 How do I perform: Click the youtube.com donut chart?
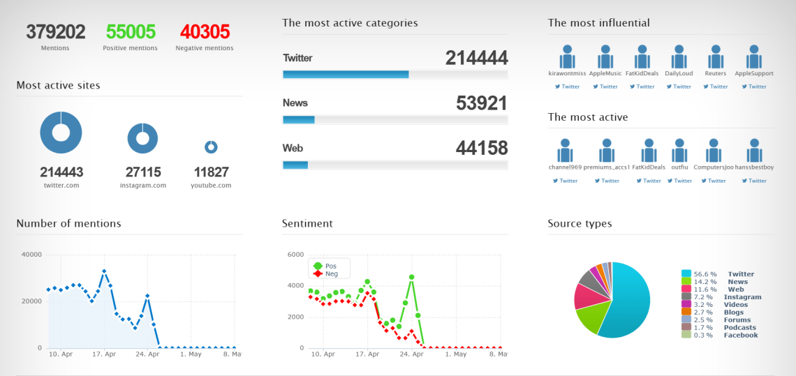click(x=211, y=147)
